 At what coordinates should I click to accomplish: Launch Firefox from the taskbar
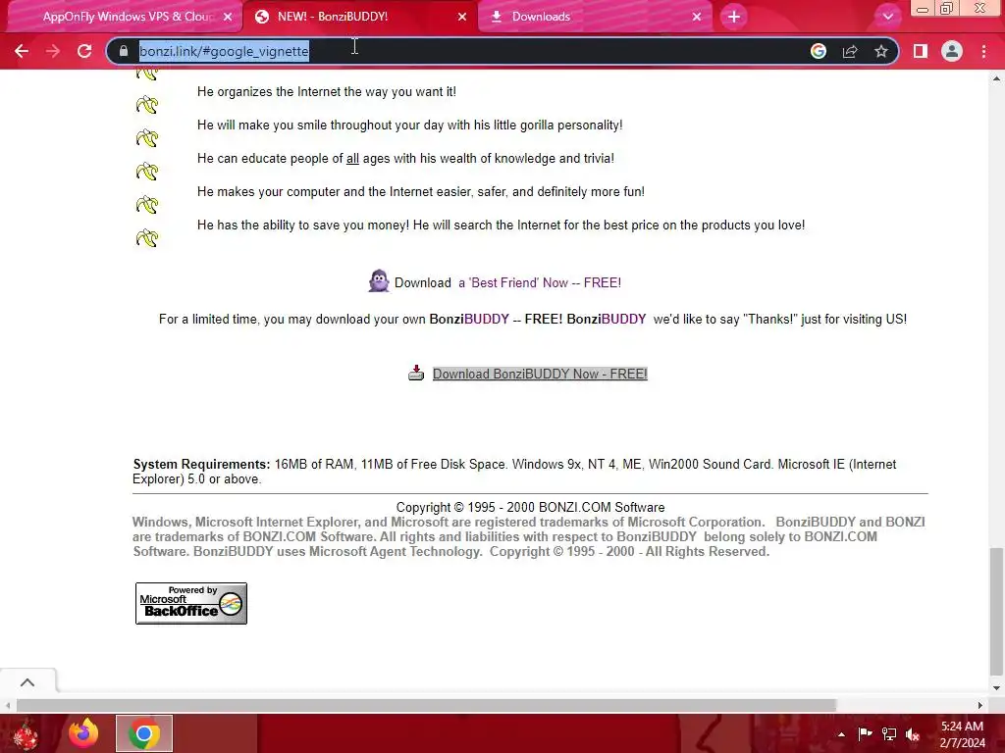[x=84, y=733]
